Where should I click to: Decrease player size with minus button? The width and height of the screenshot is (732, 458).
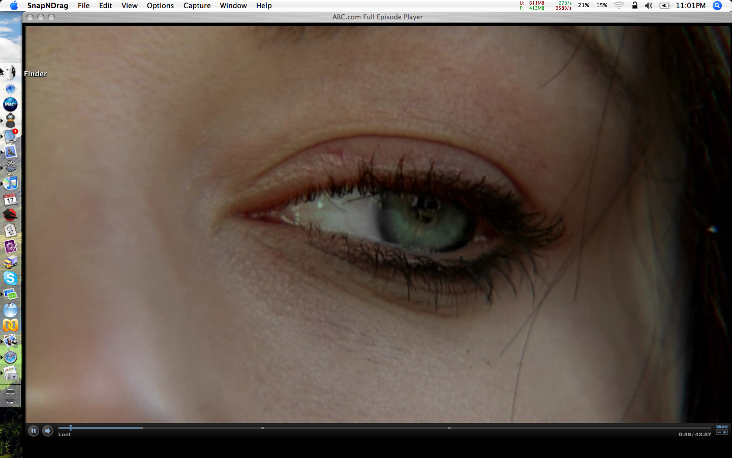pos(719,432)
